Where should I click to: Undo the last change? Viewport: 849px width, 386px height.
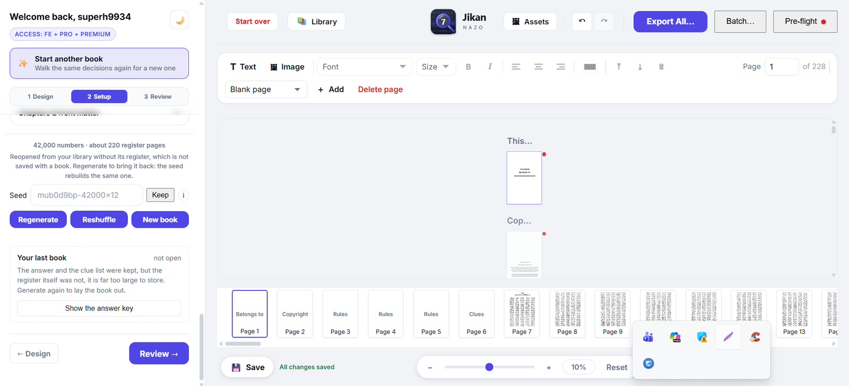coord(582,21)
